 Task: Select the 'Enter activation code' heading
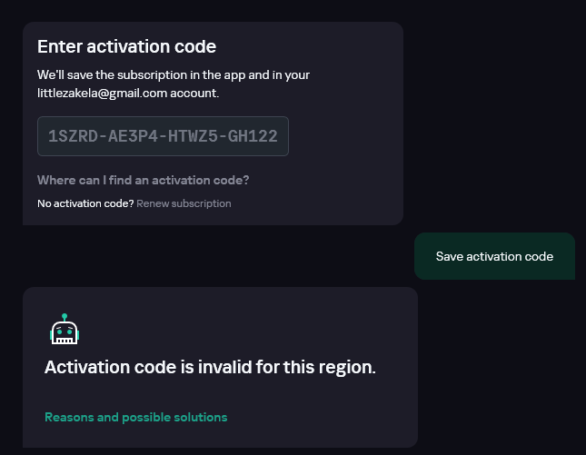[126, 46]
